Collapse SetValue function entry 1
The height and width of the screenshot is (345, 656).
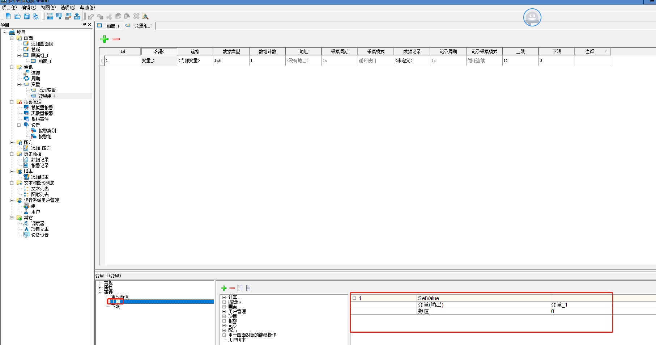click(354, 298)
